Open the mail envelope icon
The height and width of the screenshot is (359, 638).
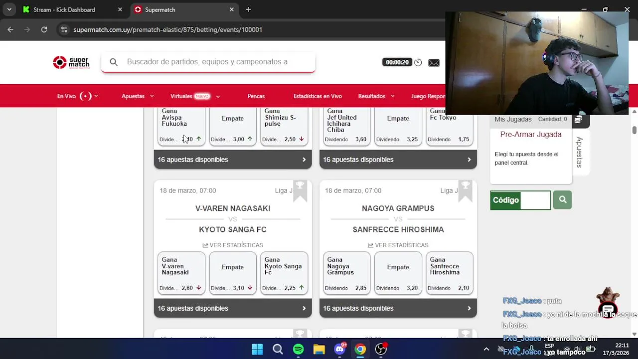coord(434,62)
